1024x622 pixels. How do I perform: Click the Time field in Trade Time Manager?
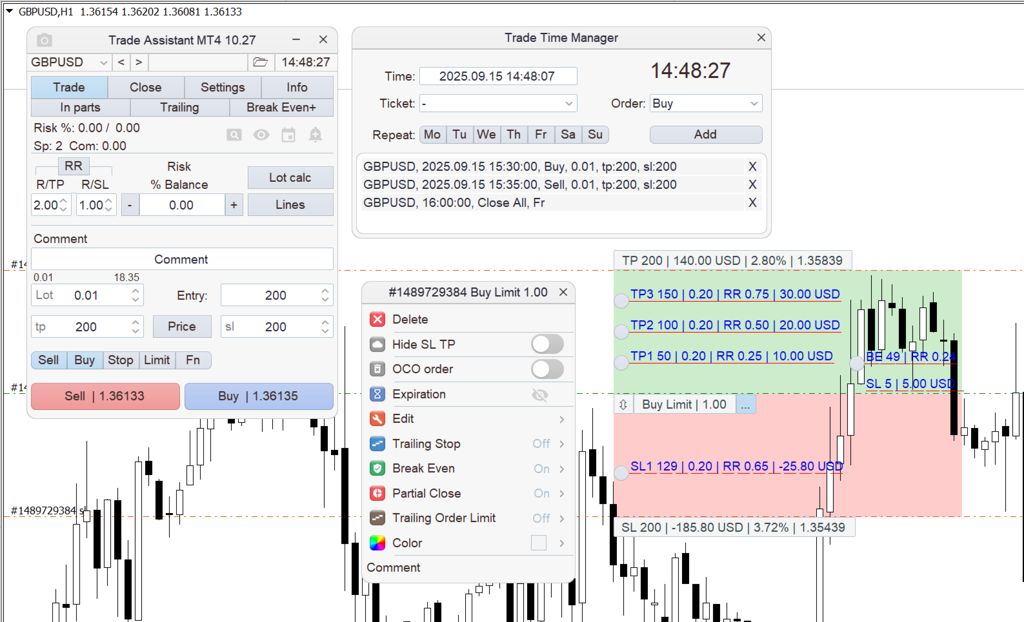pyautogui.click(x=498, y=76)
